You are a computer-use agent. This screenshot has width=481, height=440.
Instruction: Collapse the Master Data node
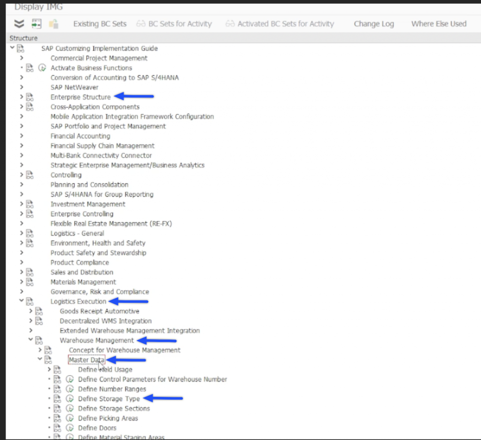point(40,360)
